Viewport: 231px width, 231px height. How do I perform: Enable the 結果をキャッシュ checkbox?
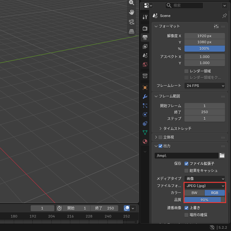[186, 171]
